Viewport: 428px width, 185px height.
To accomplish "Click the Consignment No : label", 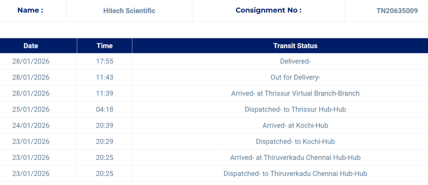I will 268,10.
